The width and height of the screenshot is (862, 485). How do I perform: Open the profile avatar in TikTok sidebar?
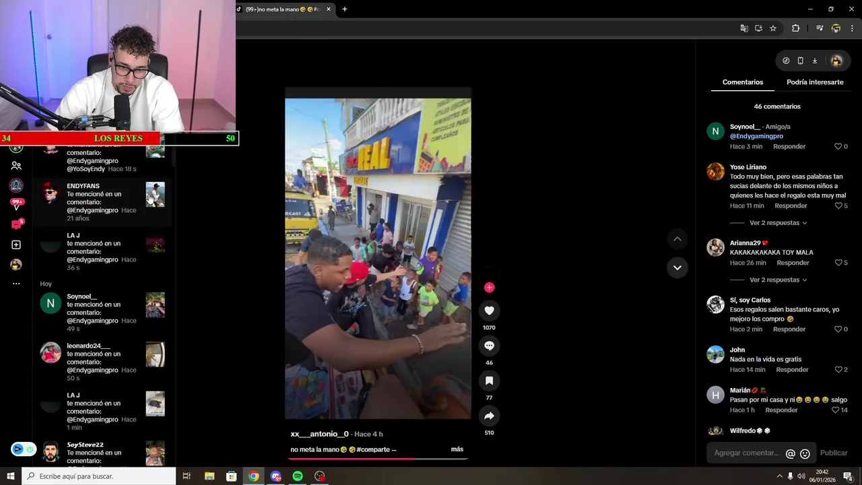[16, 264]
